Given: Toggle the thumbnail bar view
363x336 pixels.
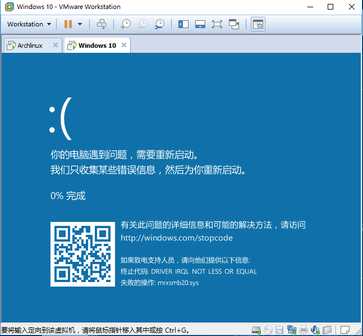Looking at the screenshot, I should pos(200,24).
